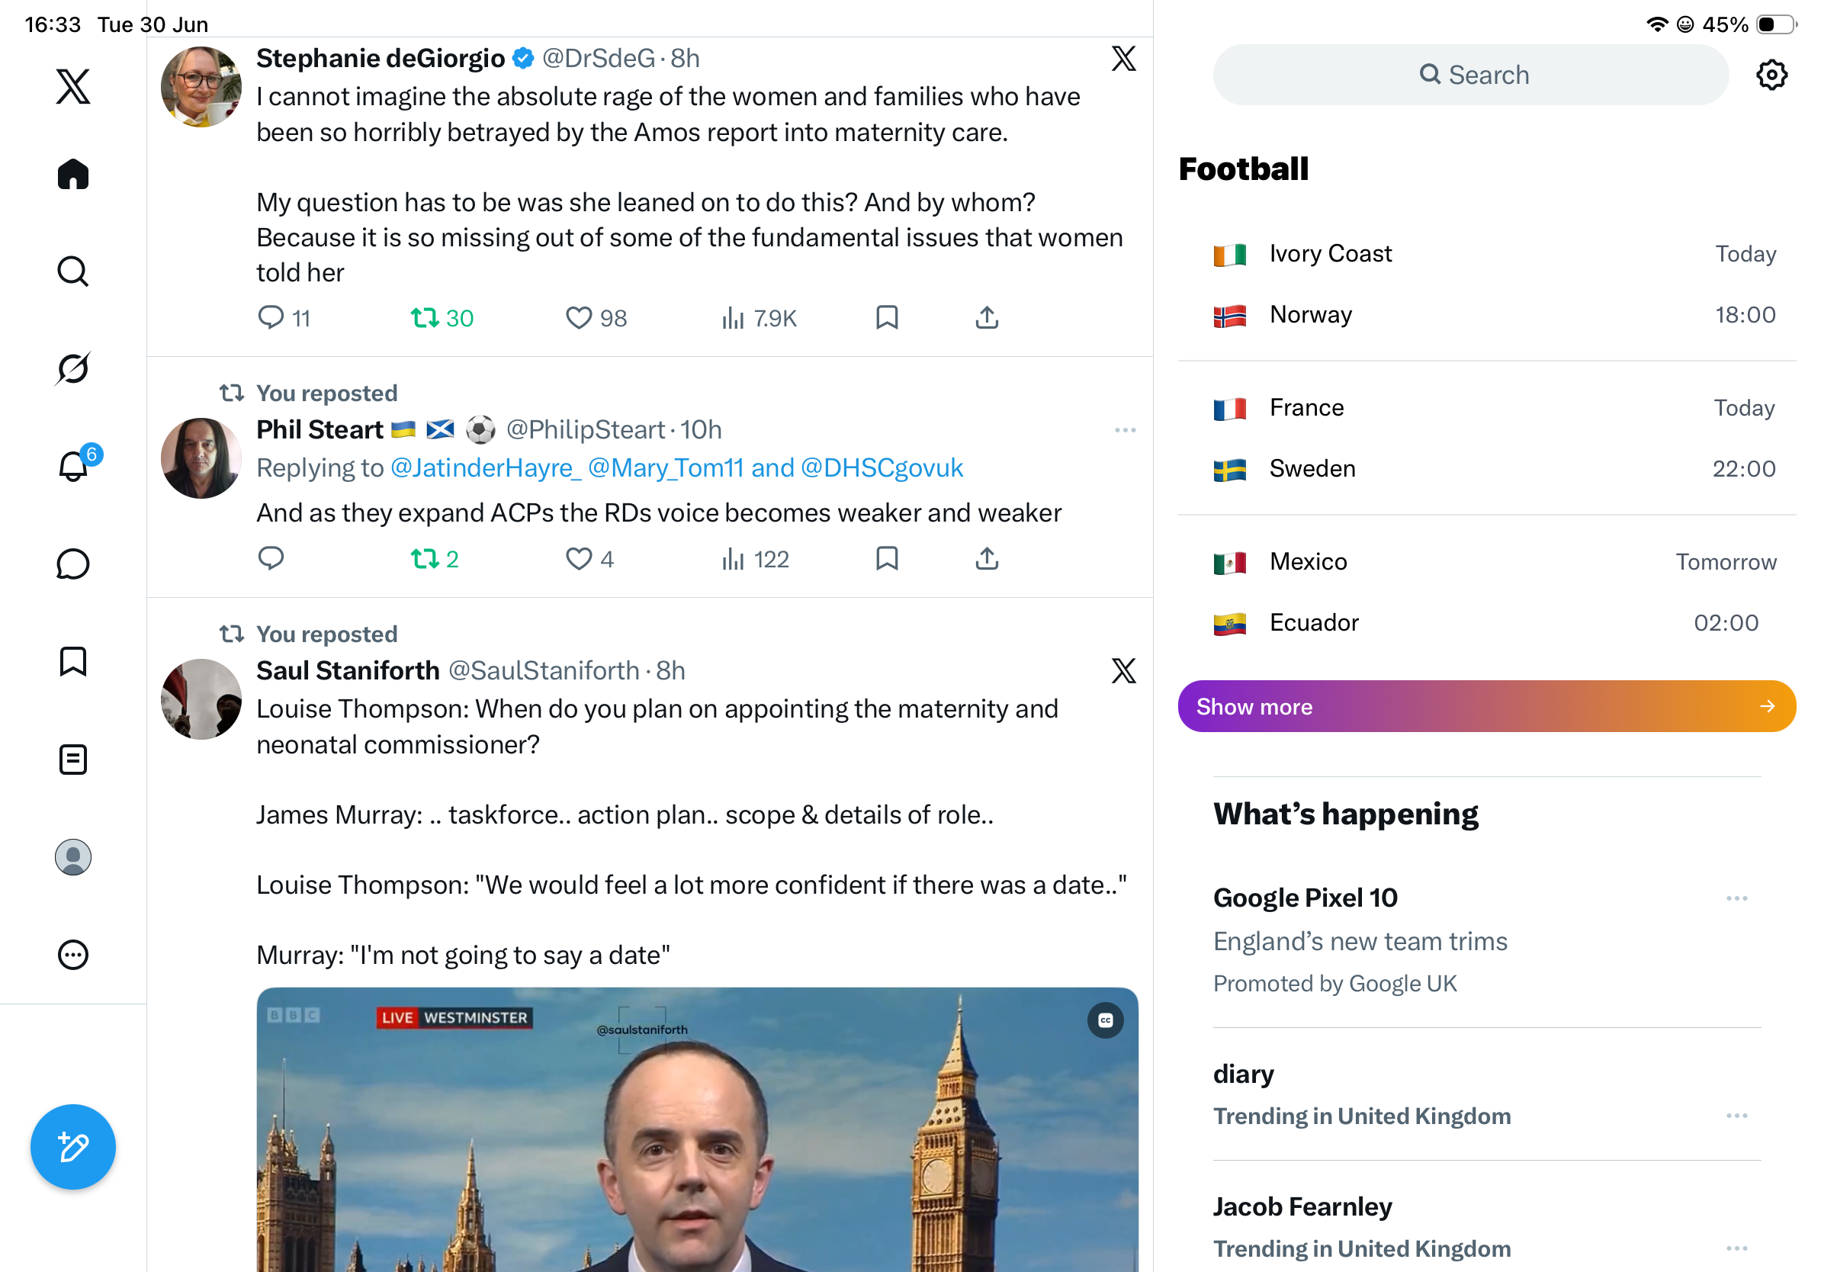Compose a new post with blue button
1821x1272 pixels.
coord(73,1147)
